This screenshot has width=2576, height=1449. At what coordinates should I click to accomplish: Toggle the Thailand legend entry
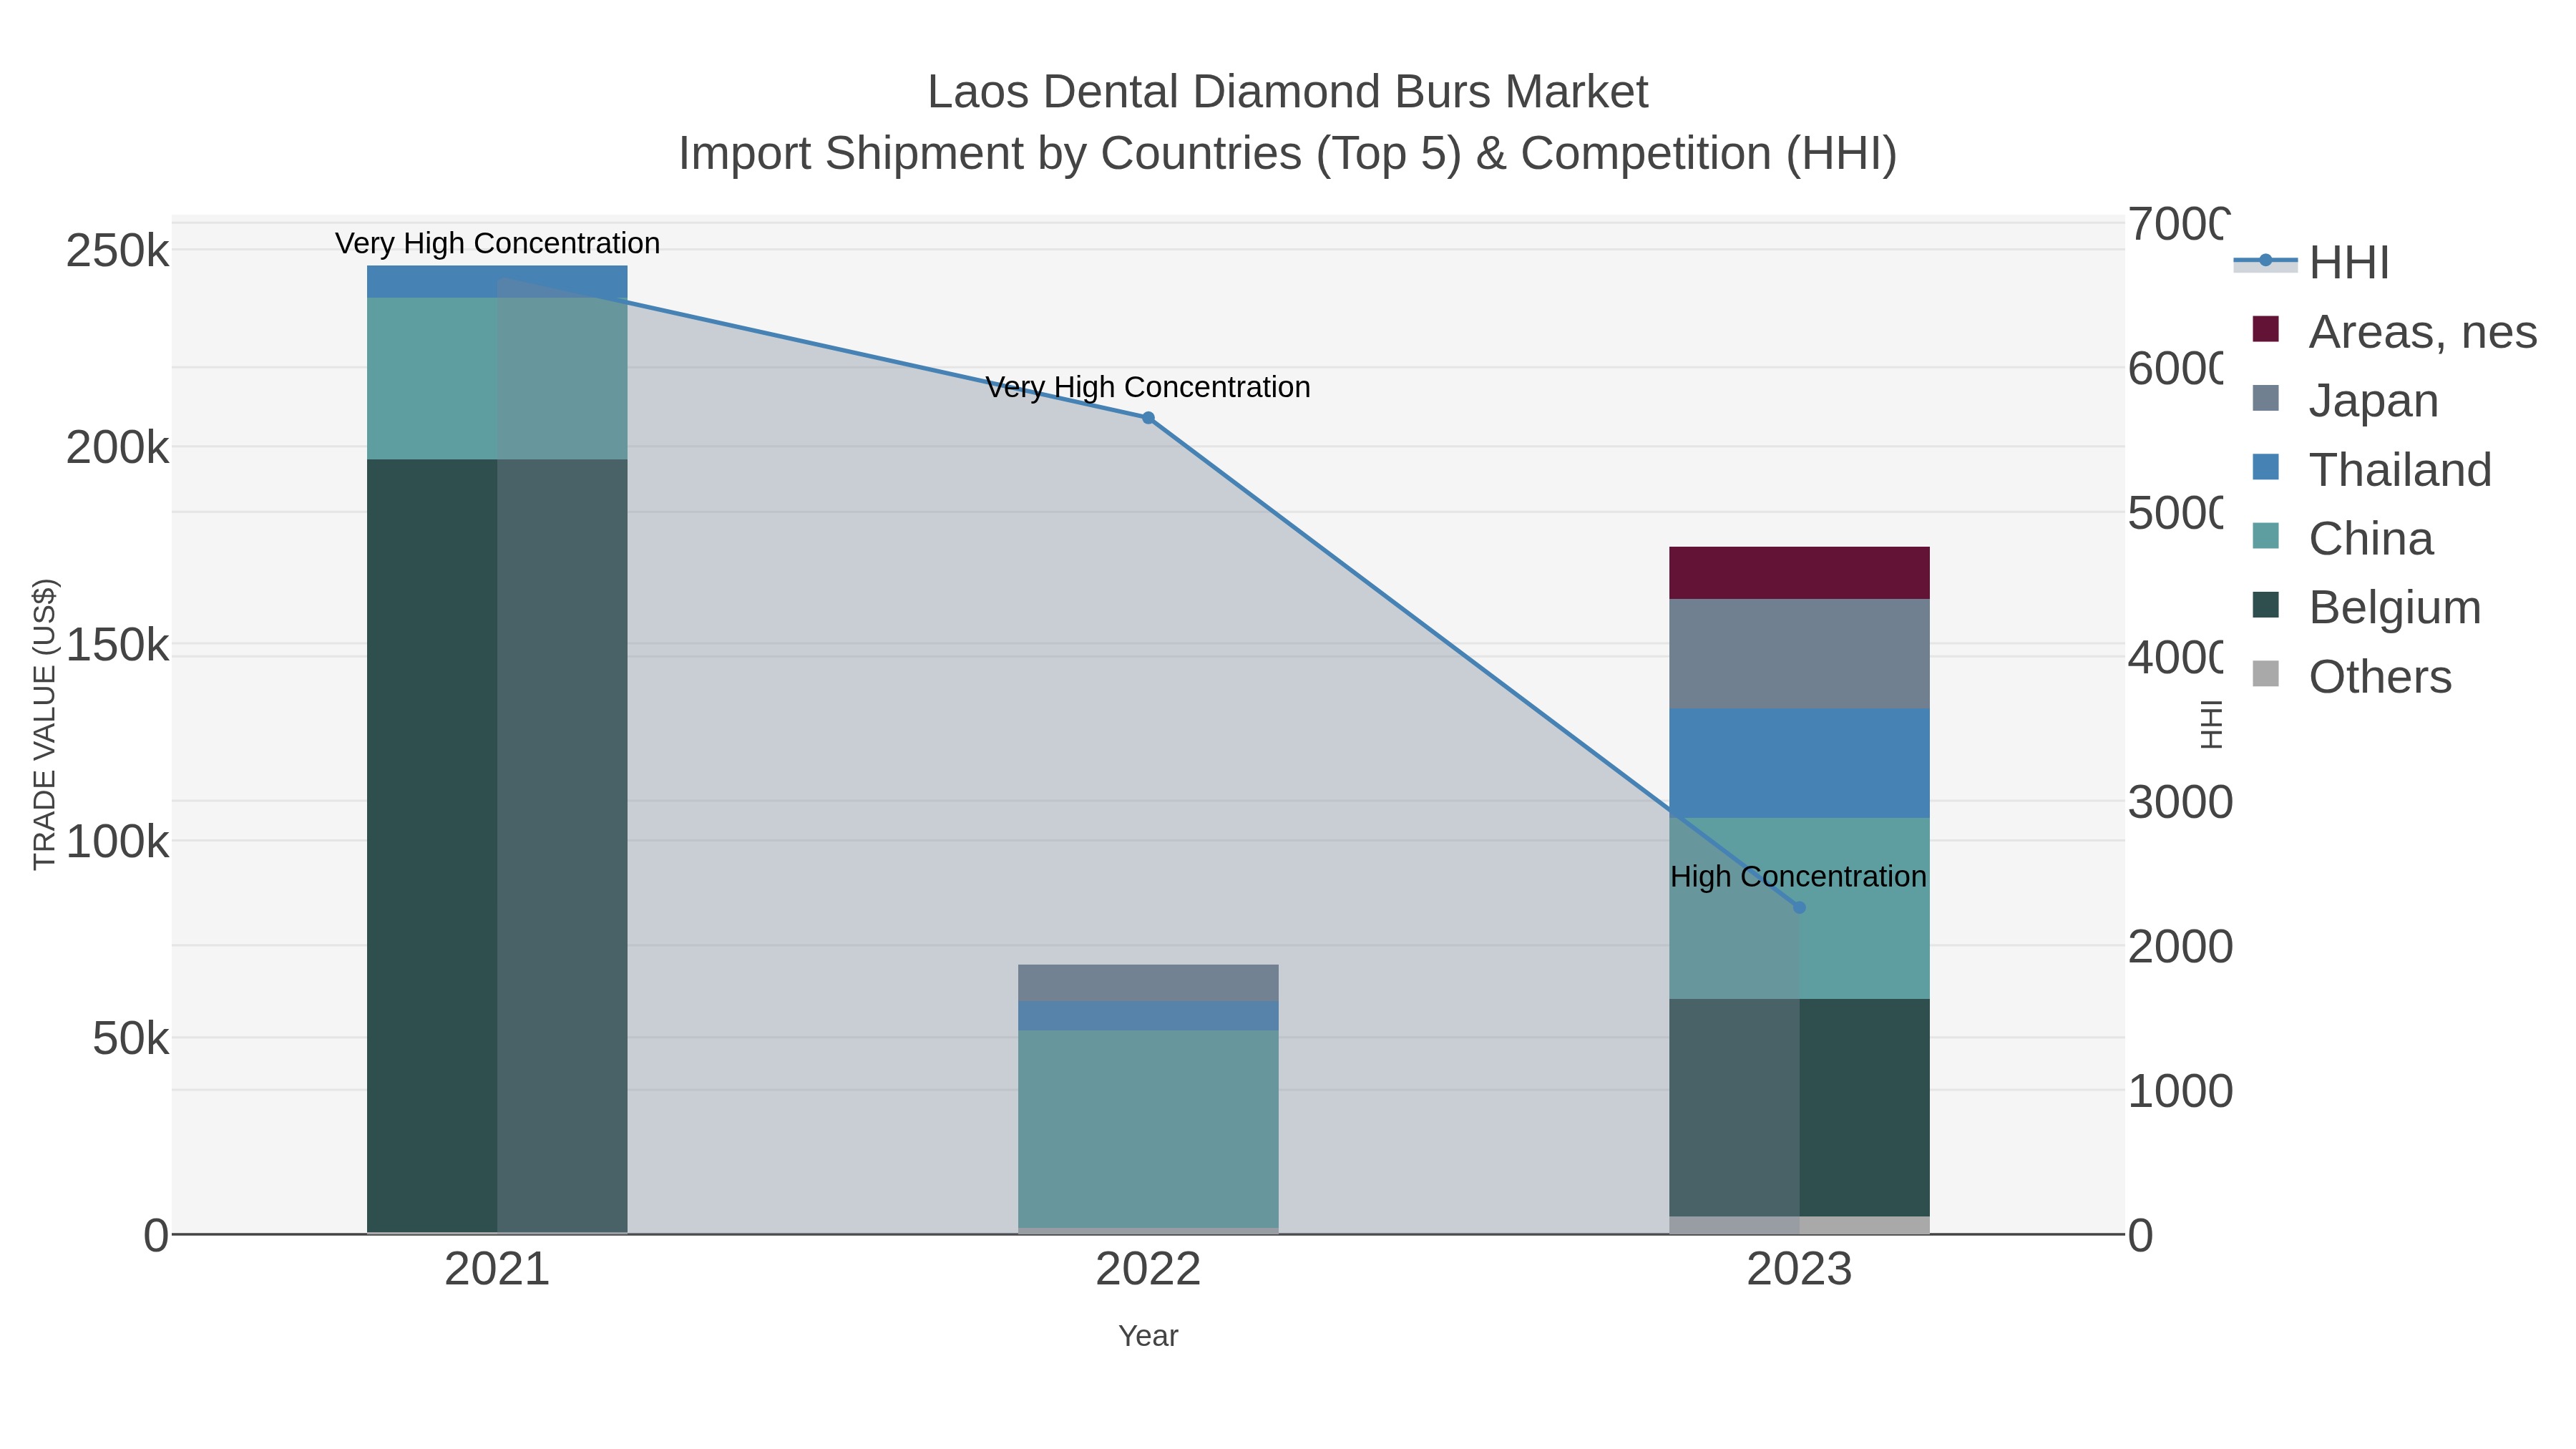(x=2371, y=469)
